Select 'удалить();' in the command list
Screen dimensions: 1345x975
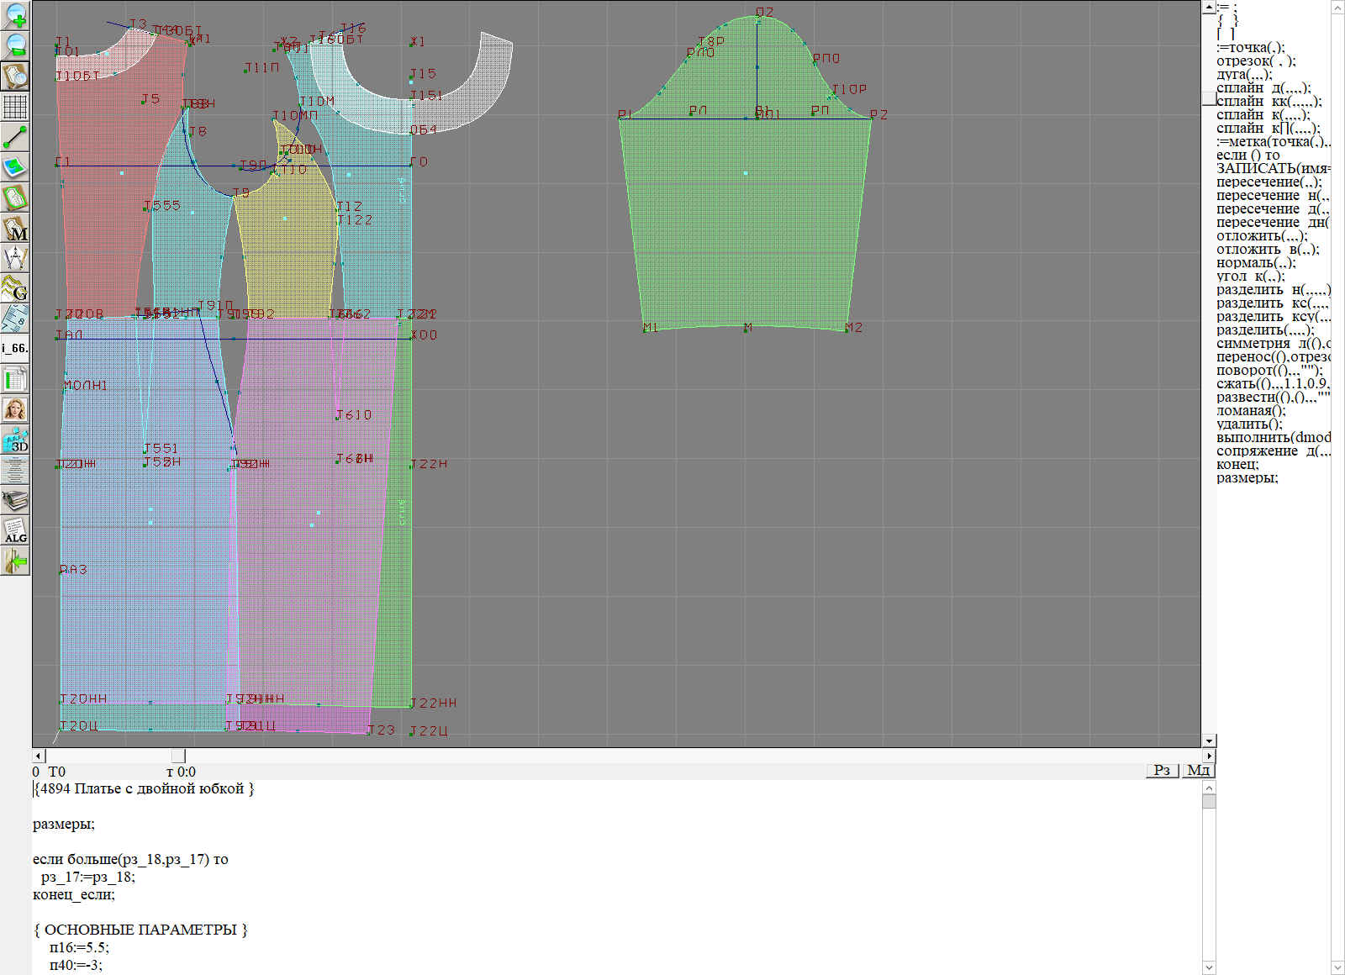[1249, 424]
